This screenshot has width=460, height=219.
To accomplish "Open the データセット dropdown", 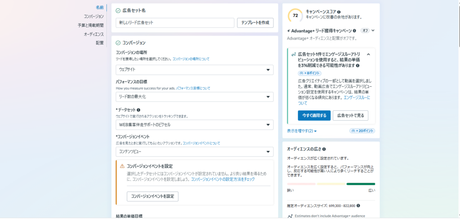I will tap(194, 125).
